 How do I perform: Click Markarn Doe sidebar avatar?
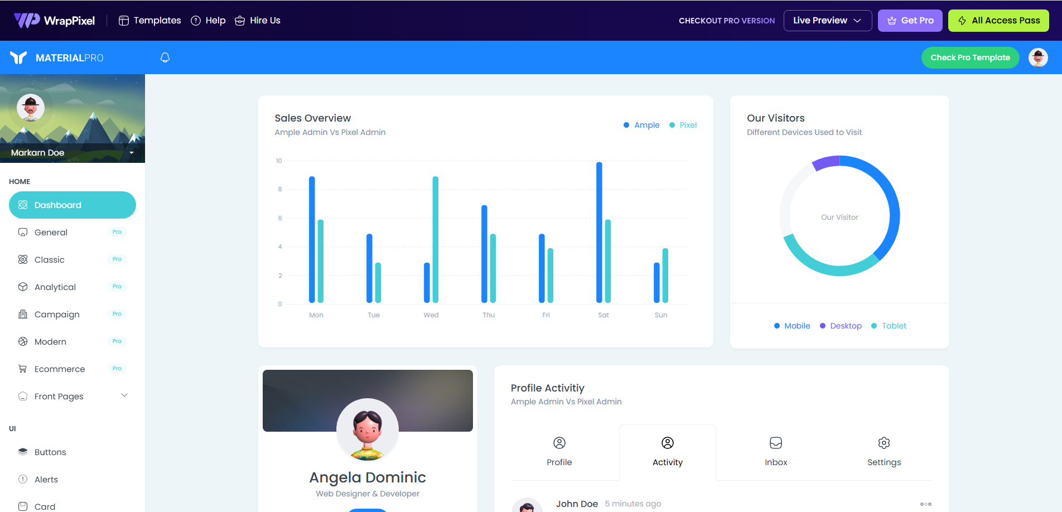31,108
